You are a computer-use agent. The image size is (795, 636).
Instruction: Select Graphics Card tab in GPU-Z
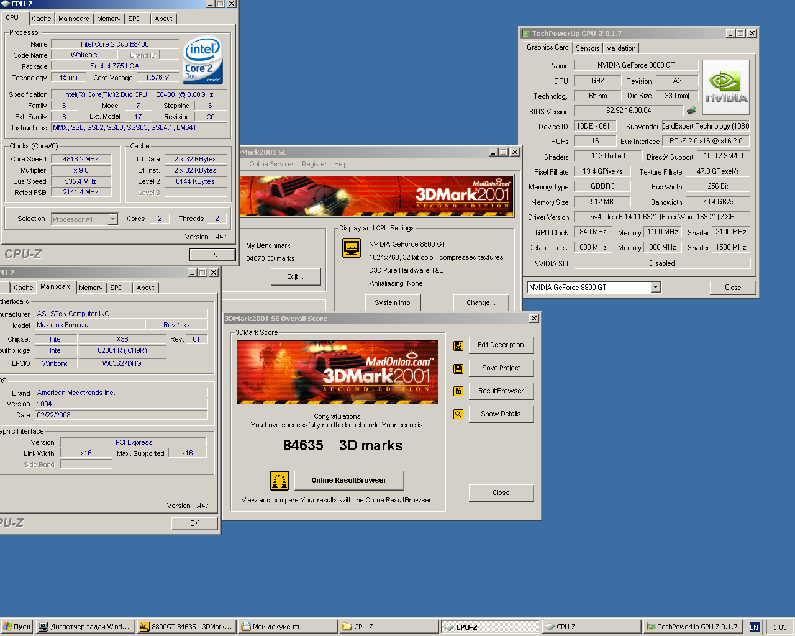pos(547,47)
